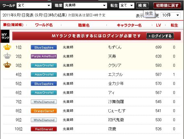
Task: Click the level value 587
Action: click(x=158, y=75)
